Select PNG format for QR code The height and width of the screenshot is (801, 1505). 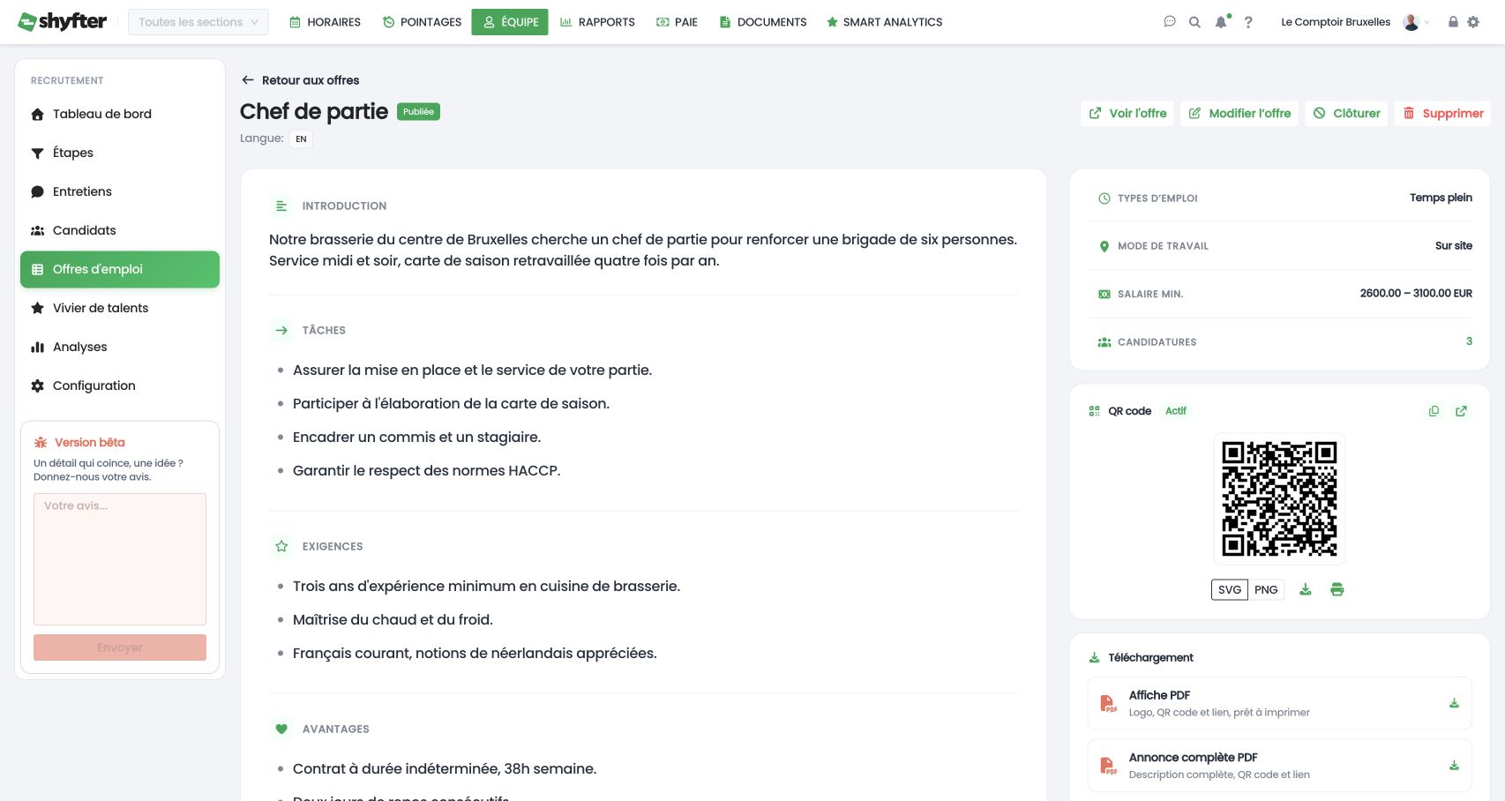click(1266, 589)
